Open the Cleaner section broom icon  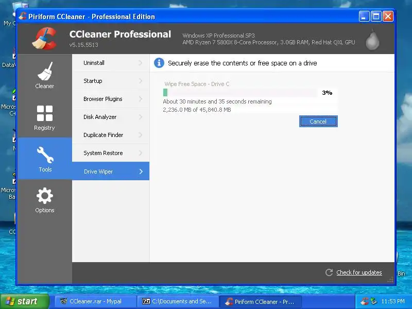click(x=45, y=71)
